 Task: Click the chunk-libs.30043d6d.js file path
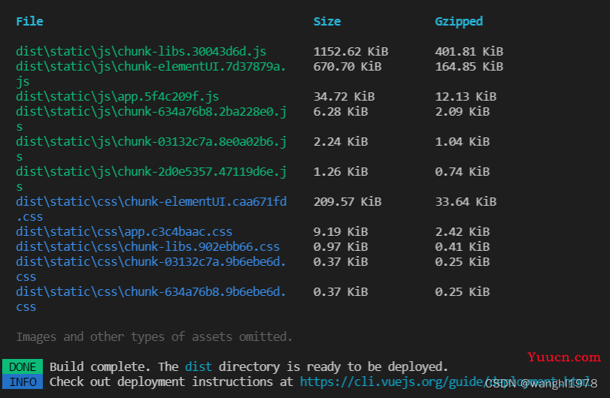141,52
